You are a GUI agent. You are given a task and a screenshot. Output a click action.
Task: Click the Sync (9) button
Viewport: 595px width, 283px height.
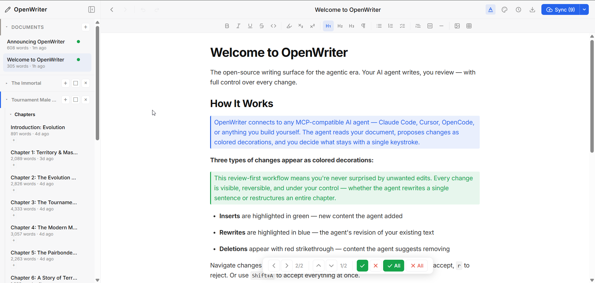561,10
